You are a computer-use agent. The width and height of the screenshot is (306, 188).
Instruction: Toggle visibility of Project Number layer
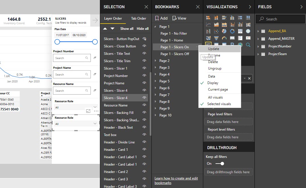tap(144, 76)
